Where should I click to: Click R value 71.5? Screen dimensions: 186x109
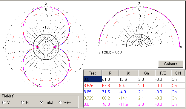pyautogui.click(x=110, y=92)
